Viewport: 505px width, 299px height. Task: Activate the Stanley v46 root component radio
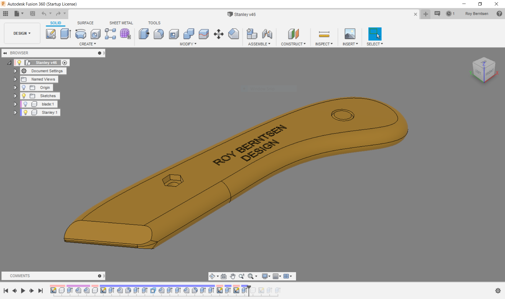coord(65,63)
